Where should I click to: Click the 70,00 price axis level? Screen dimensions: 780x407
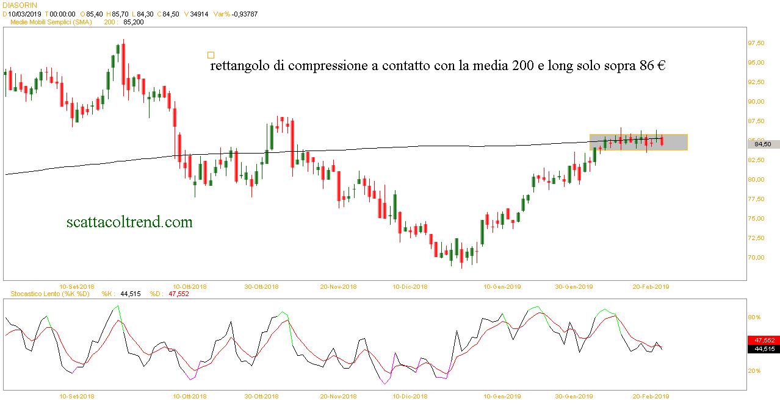pos(756,258)
